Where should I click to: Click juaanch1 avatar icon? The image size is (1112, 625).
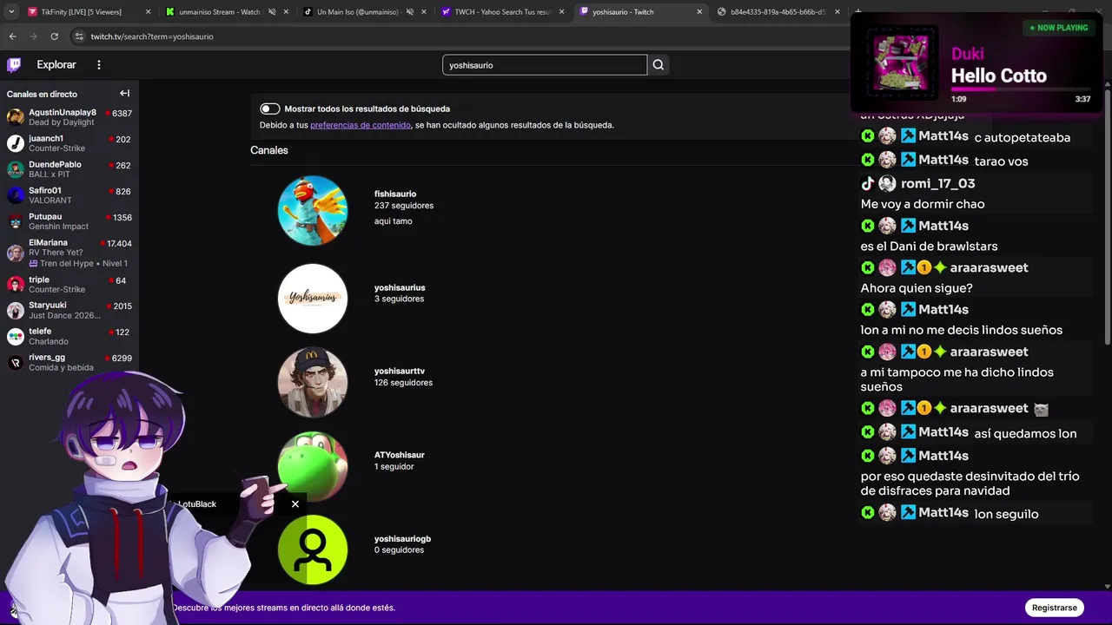click(15, 143)
